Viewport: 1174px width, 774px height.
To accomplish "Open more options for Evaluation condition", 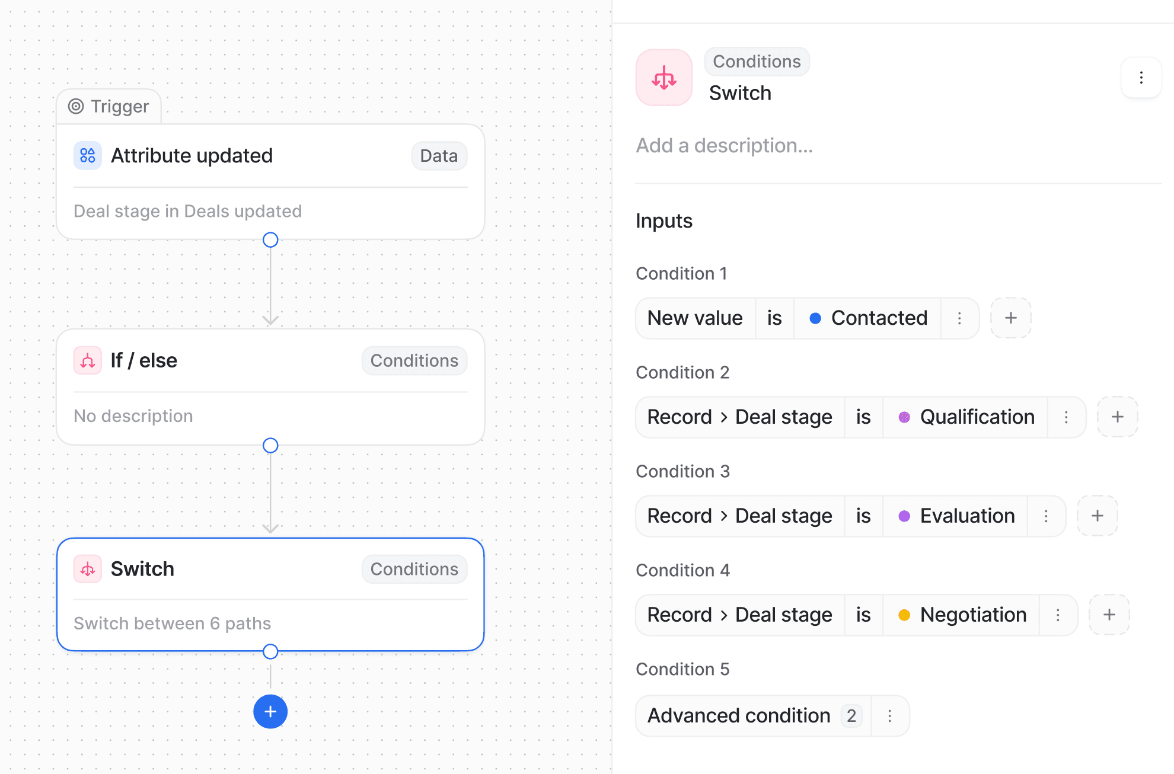I will [1046, 516].
